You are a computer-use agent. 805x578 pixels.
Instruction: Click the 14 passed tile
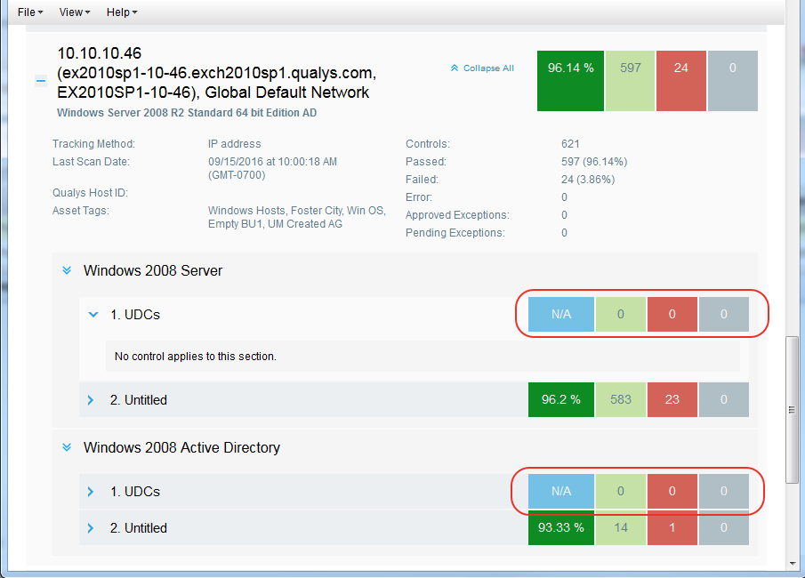click(x=621, y=527)
